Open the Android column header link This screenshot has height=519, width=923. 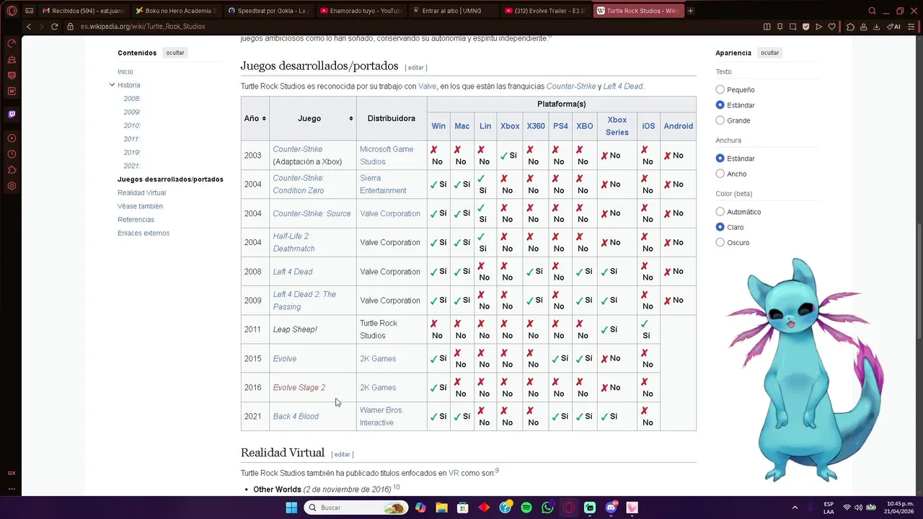[x=679, y=126]
